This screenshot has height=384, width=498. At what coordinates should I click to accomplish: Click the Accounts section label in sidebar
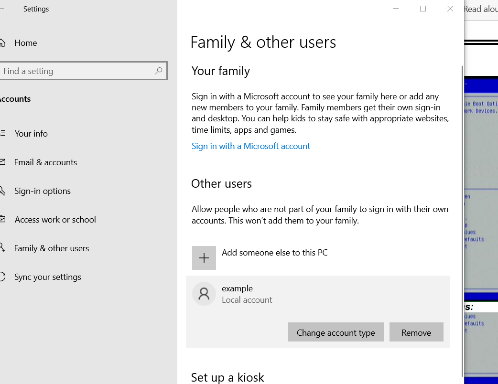(x=15, y=99)
